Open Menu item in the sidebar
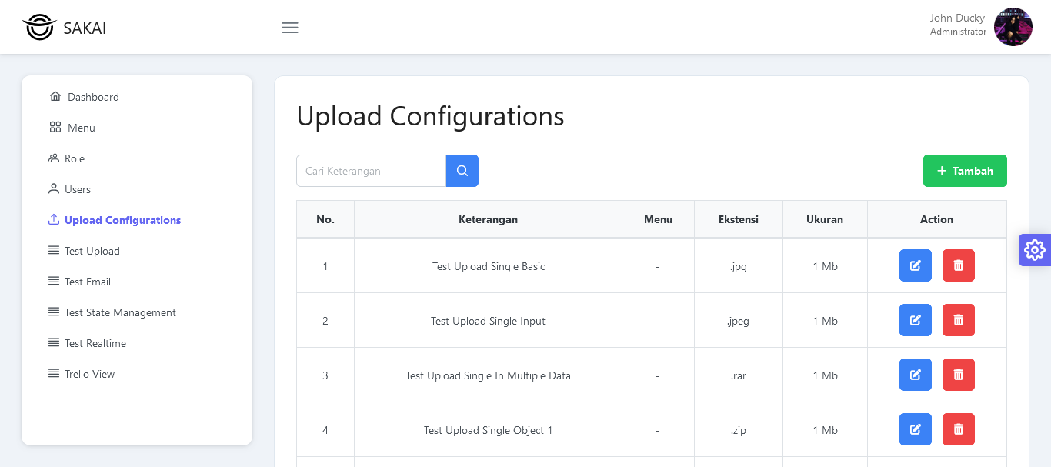This screenshot has width=1051, height=467. (137, 128)
